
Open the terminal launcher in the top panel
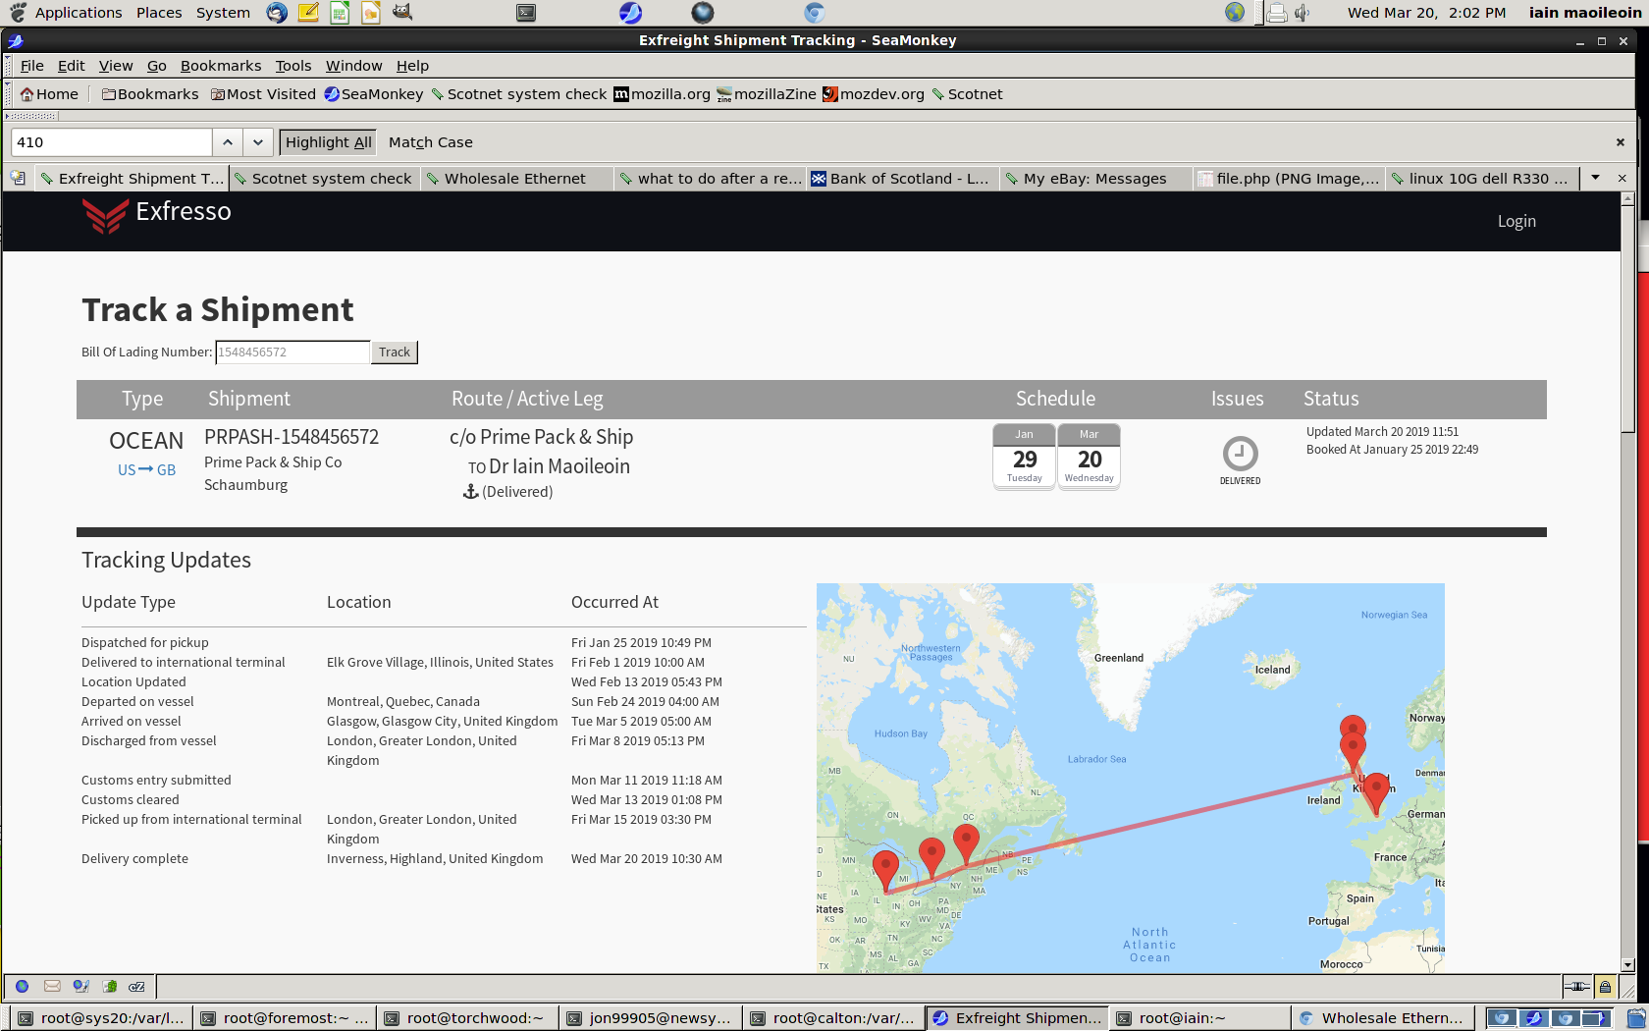[x=526, y=13]
